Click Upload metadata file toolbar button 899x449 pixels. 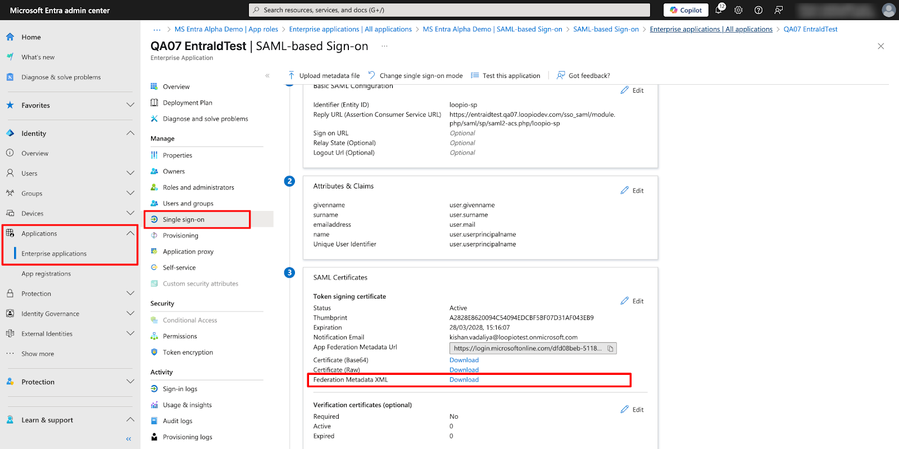click(324, 76)
